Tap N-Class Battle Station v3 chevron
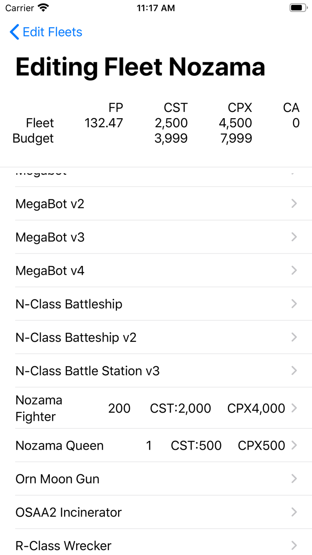This screenshot has width=312, height=555. tap(294, 371)
